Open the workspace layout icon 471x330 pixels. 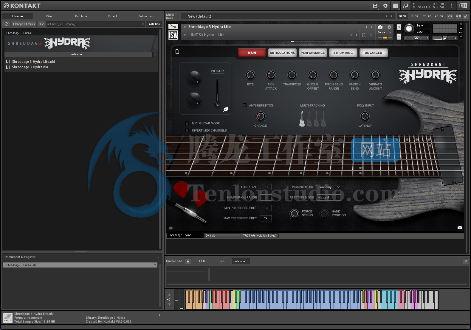[395, 6]
